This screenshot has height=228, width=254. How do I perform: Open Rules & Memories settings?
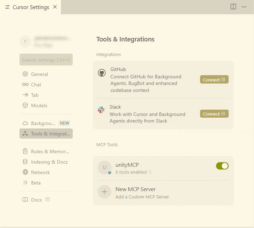[50, 151]
